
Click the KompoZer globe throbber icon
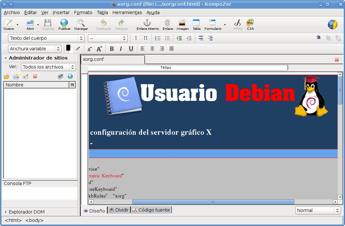[x=332, y=24]
